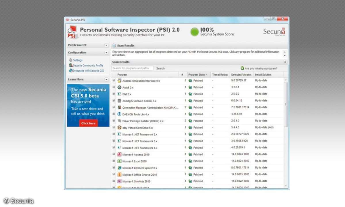The width and height of the screenshot is (345, 207).
Task: Click the Scan Results document icon
Action: [x=114, y=45]
